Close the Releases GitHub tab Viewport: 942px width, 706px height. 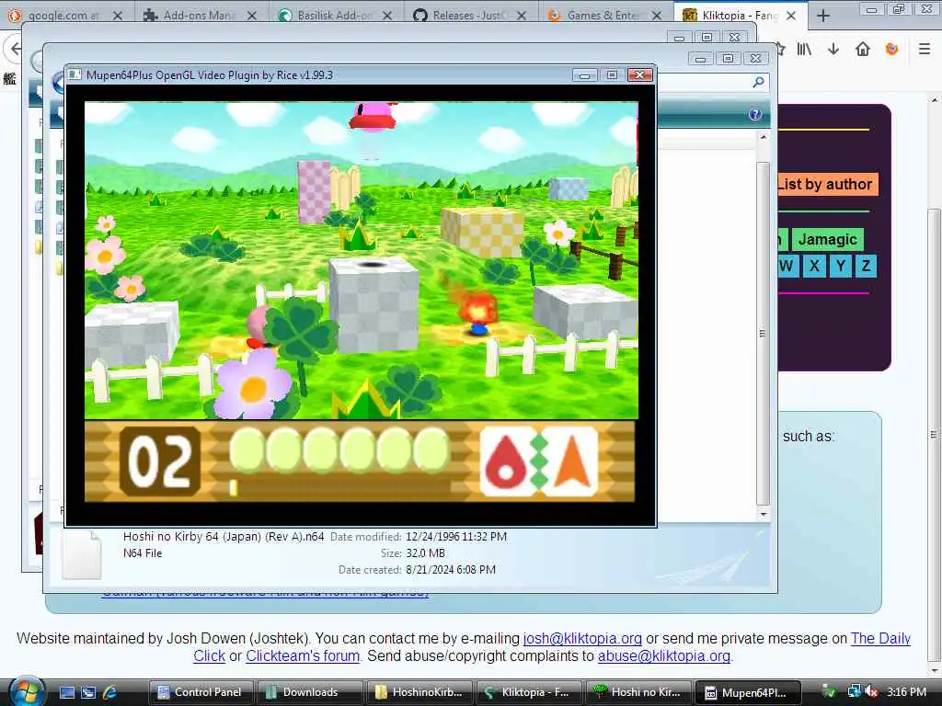(522, 16)
